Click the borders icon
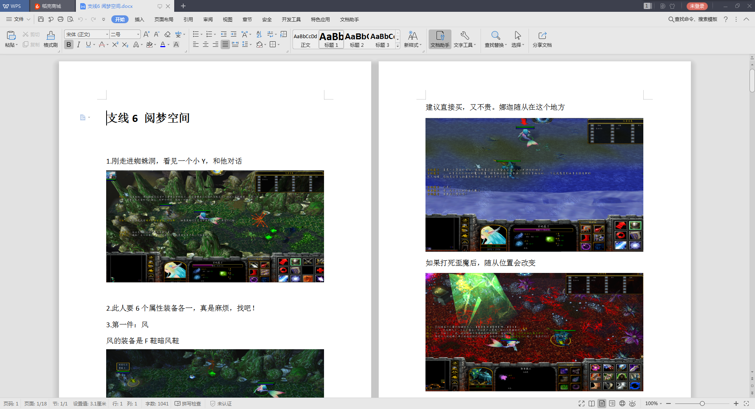755x409 pixels. pyautogui.click(x=273, y=45)
